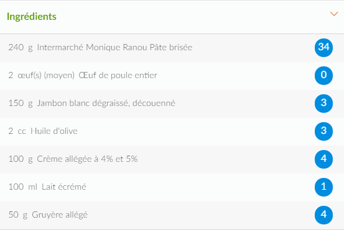The image size is (344, 230).
Task: Click the 3 points badge for Jambon blanc
Action: pyautogui.click(x=323, y=104)
